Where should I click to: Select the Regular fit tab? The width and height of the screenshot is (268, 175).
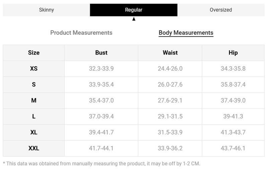134,10
